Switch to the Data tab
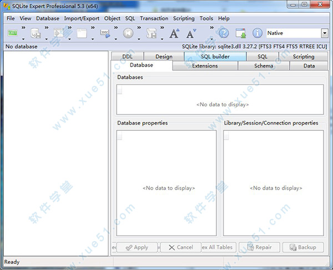Image resolution: width=333 pixels, height=270 pixels. (309, 66)
